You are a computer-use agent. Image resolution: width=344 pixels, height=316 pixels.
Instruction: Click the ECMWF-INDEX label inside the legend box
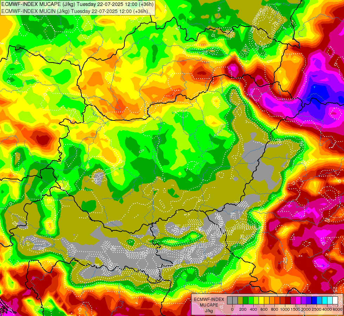[x=209, y=299]
